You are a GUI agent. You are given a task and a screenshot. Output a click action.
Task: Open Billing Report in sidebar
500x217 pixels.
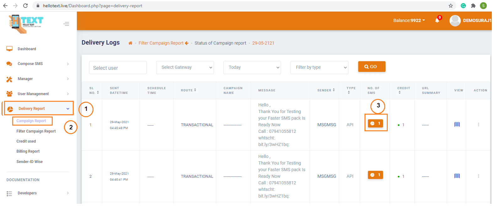pos(28,151)
